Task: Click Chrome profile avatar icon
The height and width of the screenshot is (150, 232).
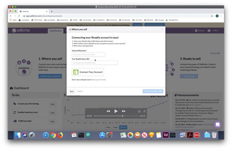Action: (217, 16)
